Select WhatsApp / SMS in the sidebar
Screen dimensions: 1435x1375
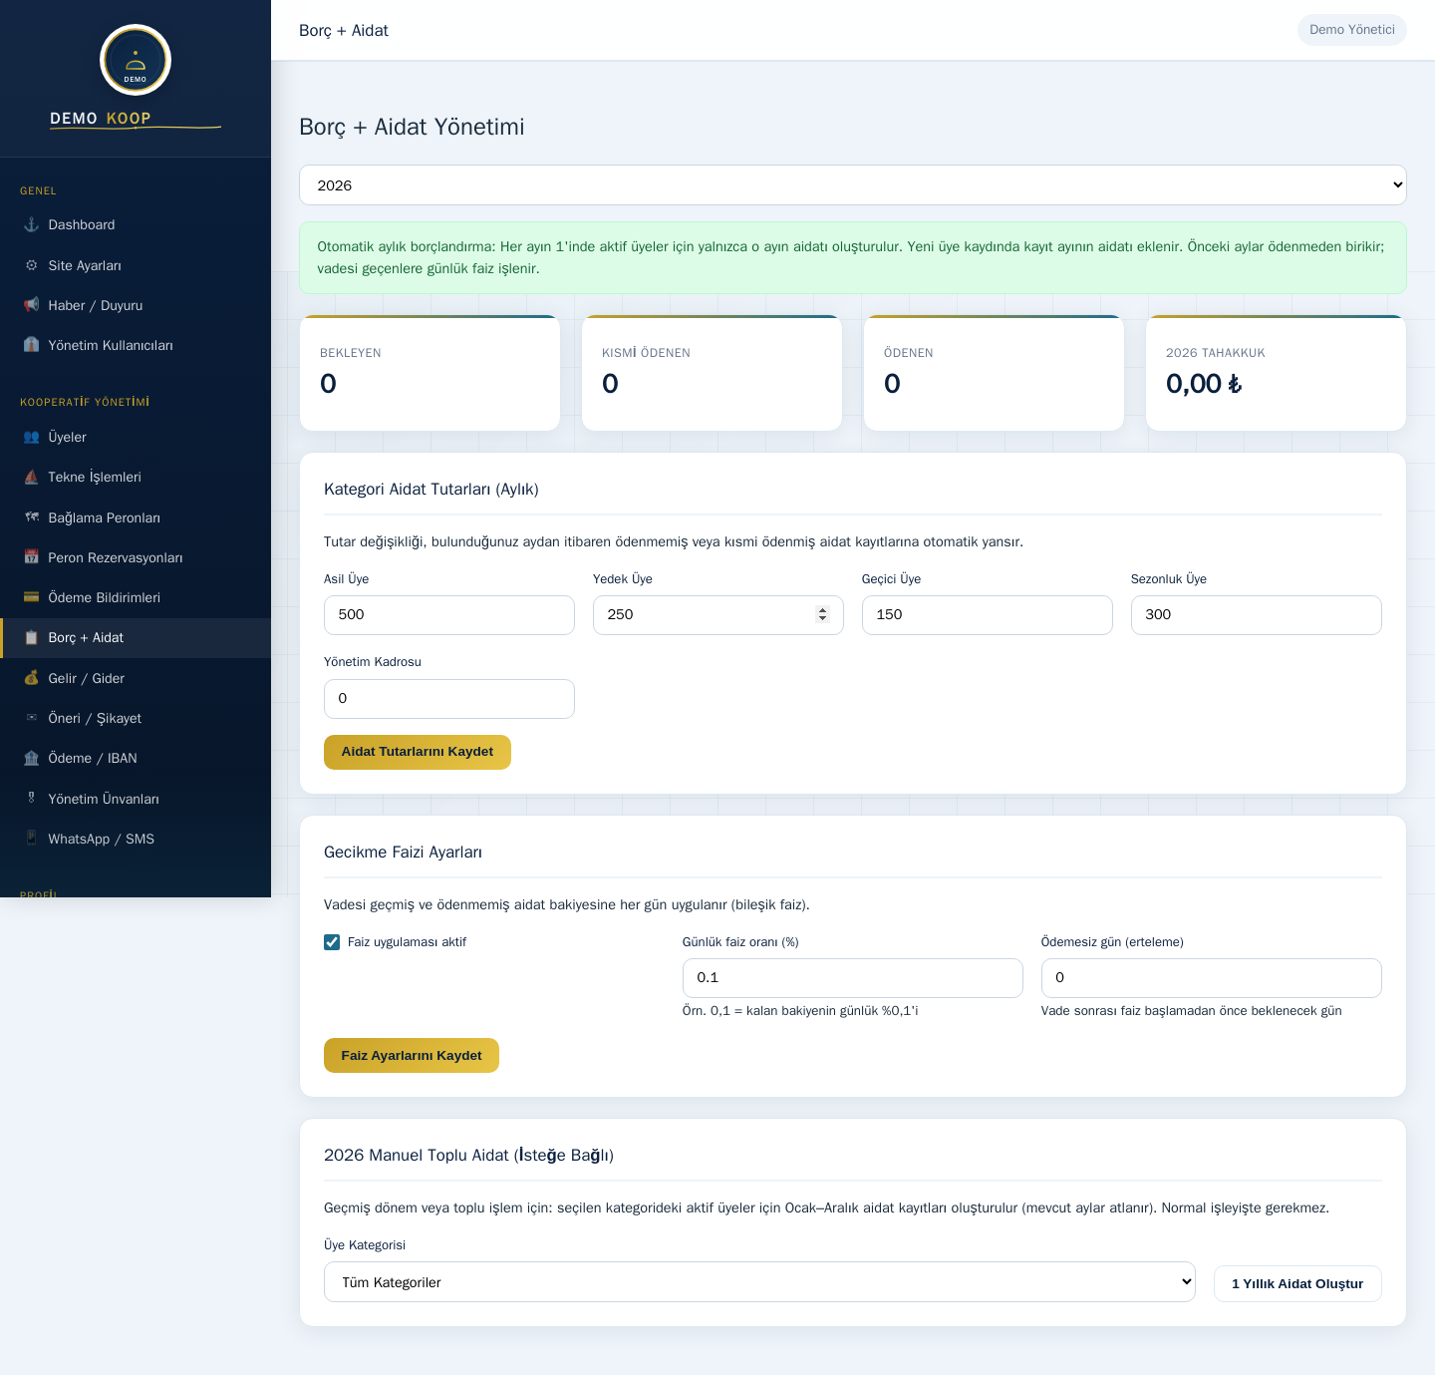coord(136,839)
